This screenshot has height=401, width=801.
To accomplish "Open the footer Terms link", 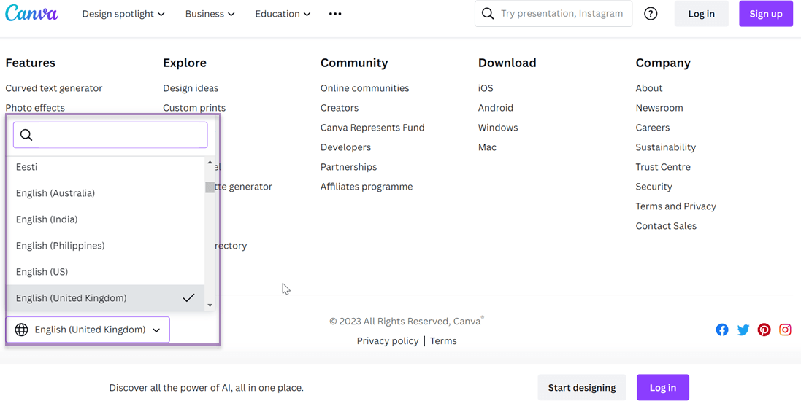I will [443, 340].
